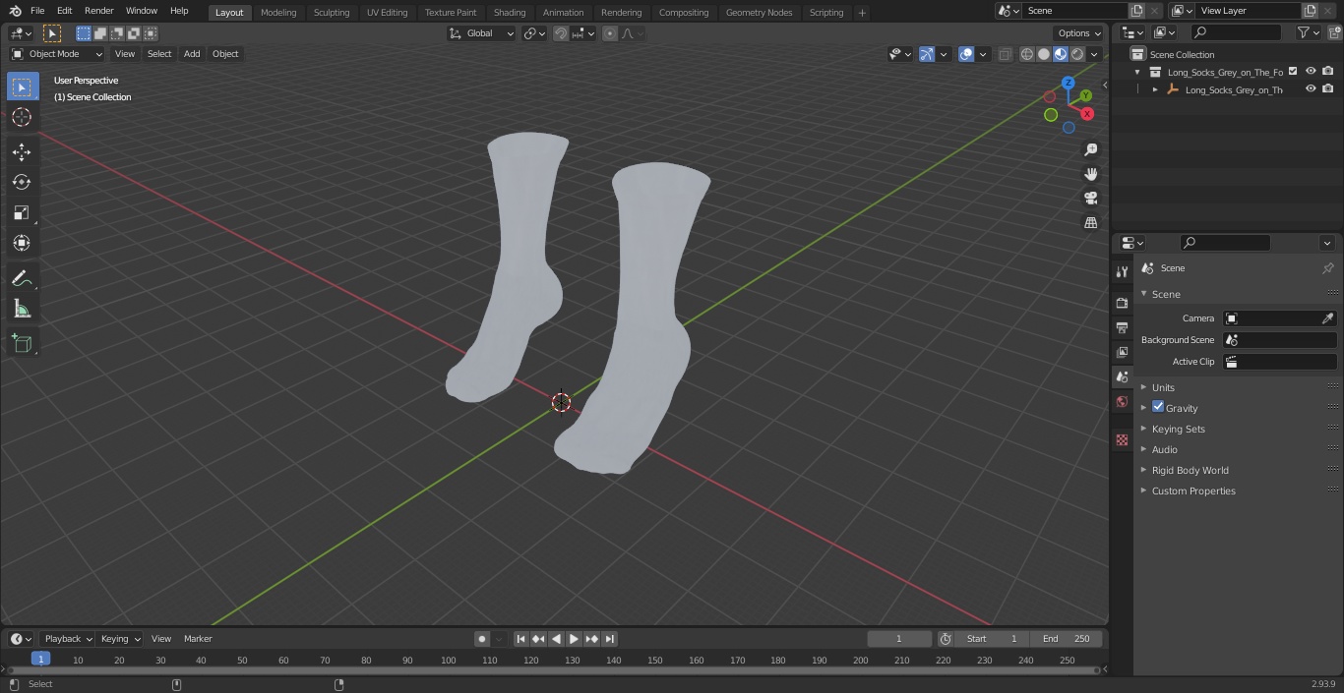Open the Add menu in viewport header
Screen dimensions: 1344x693
point(192,54)
